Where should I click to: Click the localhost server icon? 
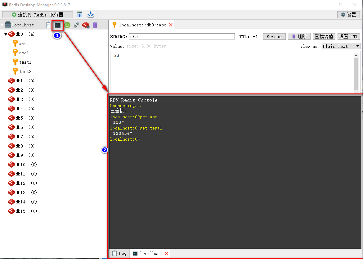pos(8,25)
